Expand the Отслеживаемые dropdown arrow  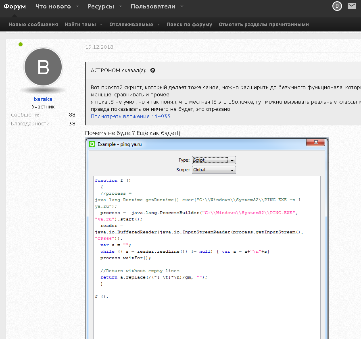[159, 25]
